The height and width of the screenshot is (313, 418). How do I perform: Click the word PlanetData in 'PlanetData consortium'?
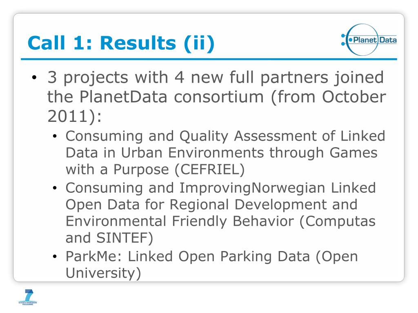point(123,97)
